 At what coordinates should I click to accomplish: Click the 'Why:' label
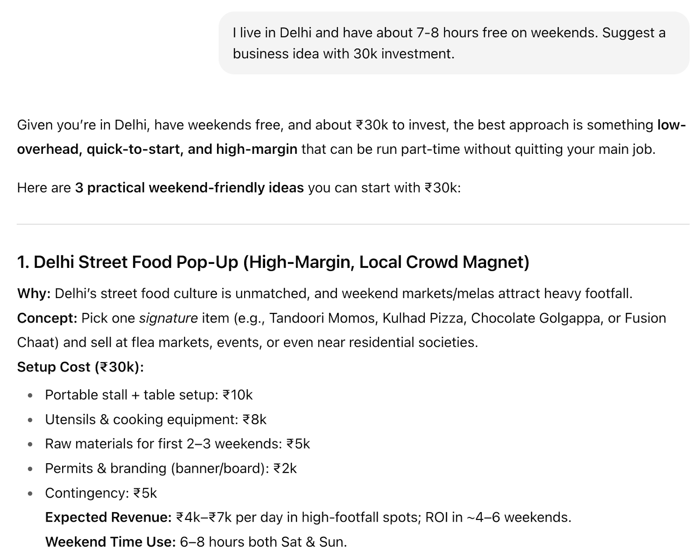coord(34,294)
